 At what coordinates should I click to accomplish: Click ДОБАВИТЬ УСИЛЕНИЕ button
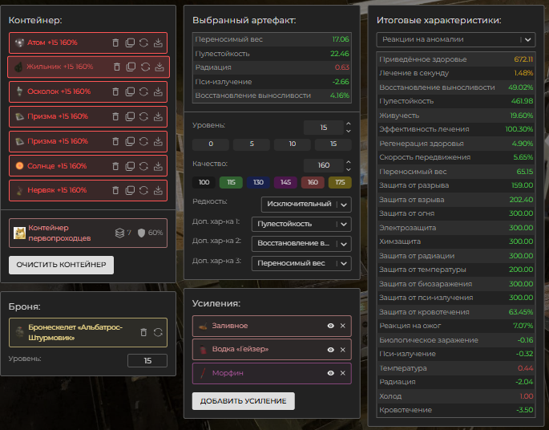pos(244,401)
